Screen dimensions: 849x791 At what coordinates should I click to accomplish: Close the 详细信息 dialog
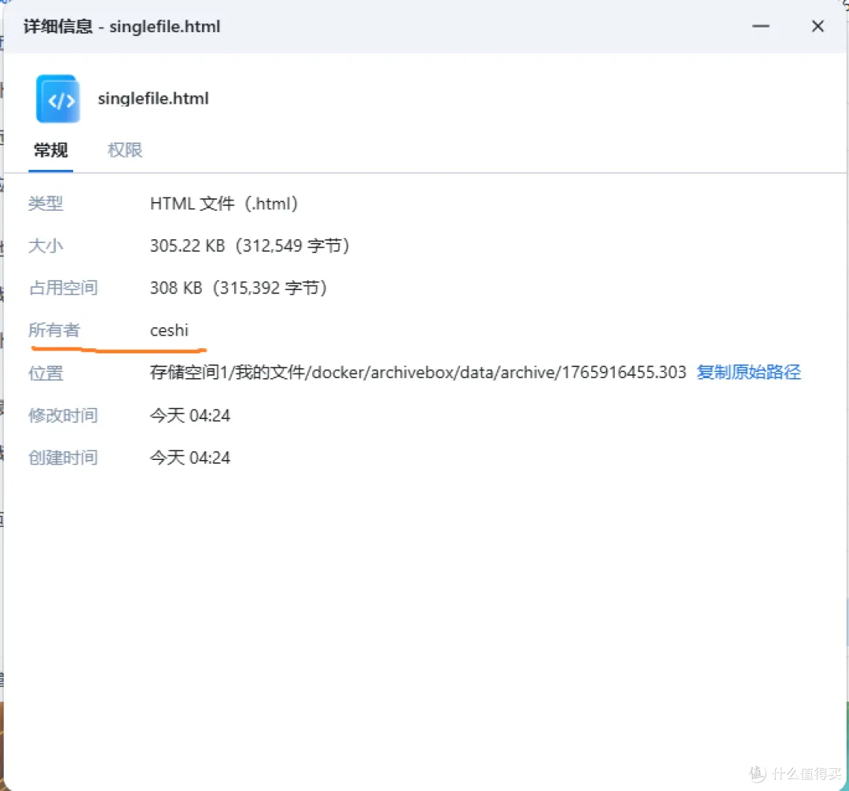pyautogui.click(x=818, y=26)
